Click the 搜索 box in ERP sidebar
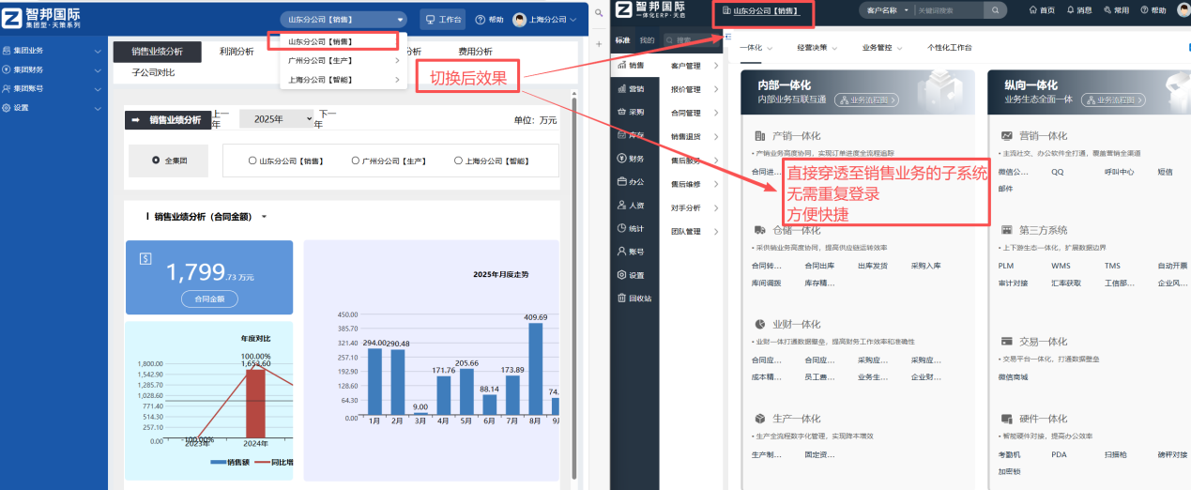Image resolution: width=1191 pixels, height=490 pixels. coord(693,40)
